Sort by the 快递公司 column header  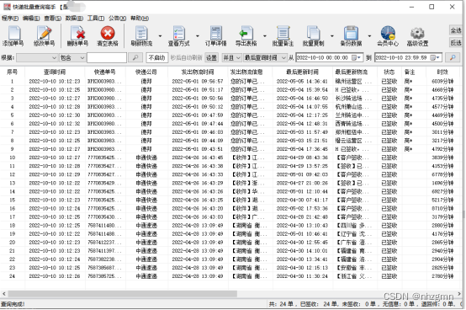146,72
